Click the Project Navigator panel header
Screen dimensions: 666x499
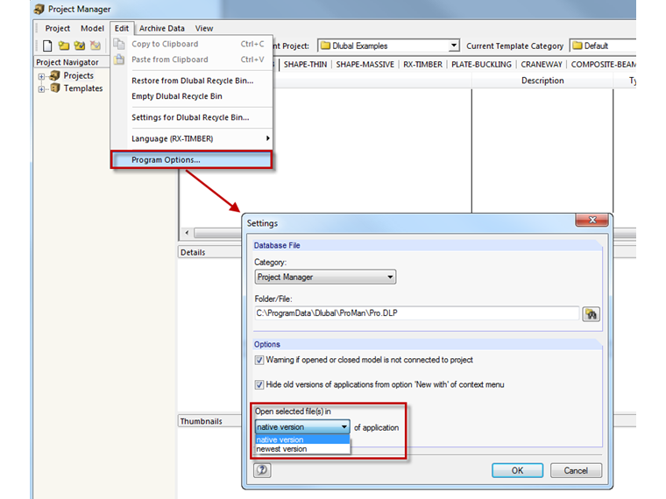(x=72, y=62)
